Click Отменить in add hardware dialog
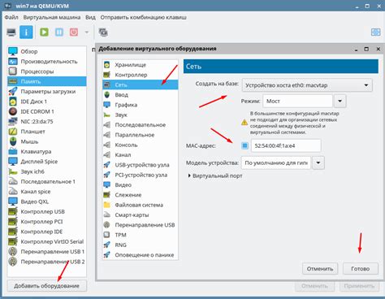The image size is (385, 299). [x=320, y=269]
